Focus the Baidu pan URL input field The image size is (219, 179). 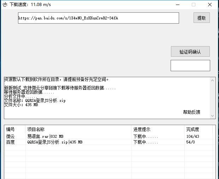click(99, 18)
